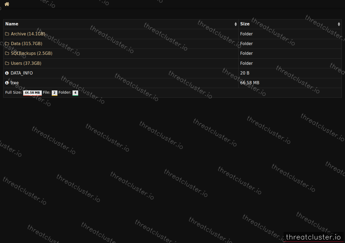This screenshot has height=243, width=345.
Task: Click the Archive folder icon
Action: tap(7, 34)
